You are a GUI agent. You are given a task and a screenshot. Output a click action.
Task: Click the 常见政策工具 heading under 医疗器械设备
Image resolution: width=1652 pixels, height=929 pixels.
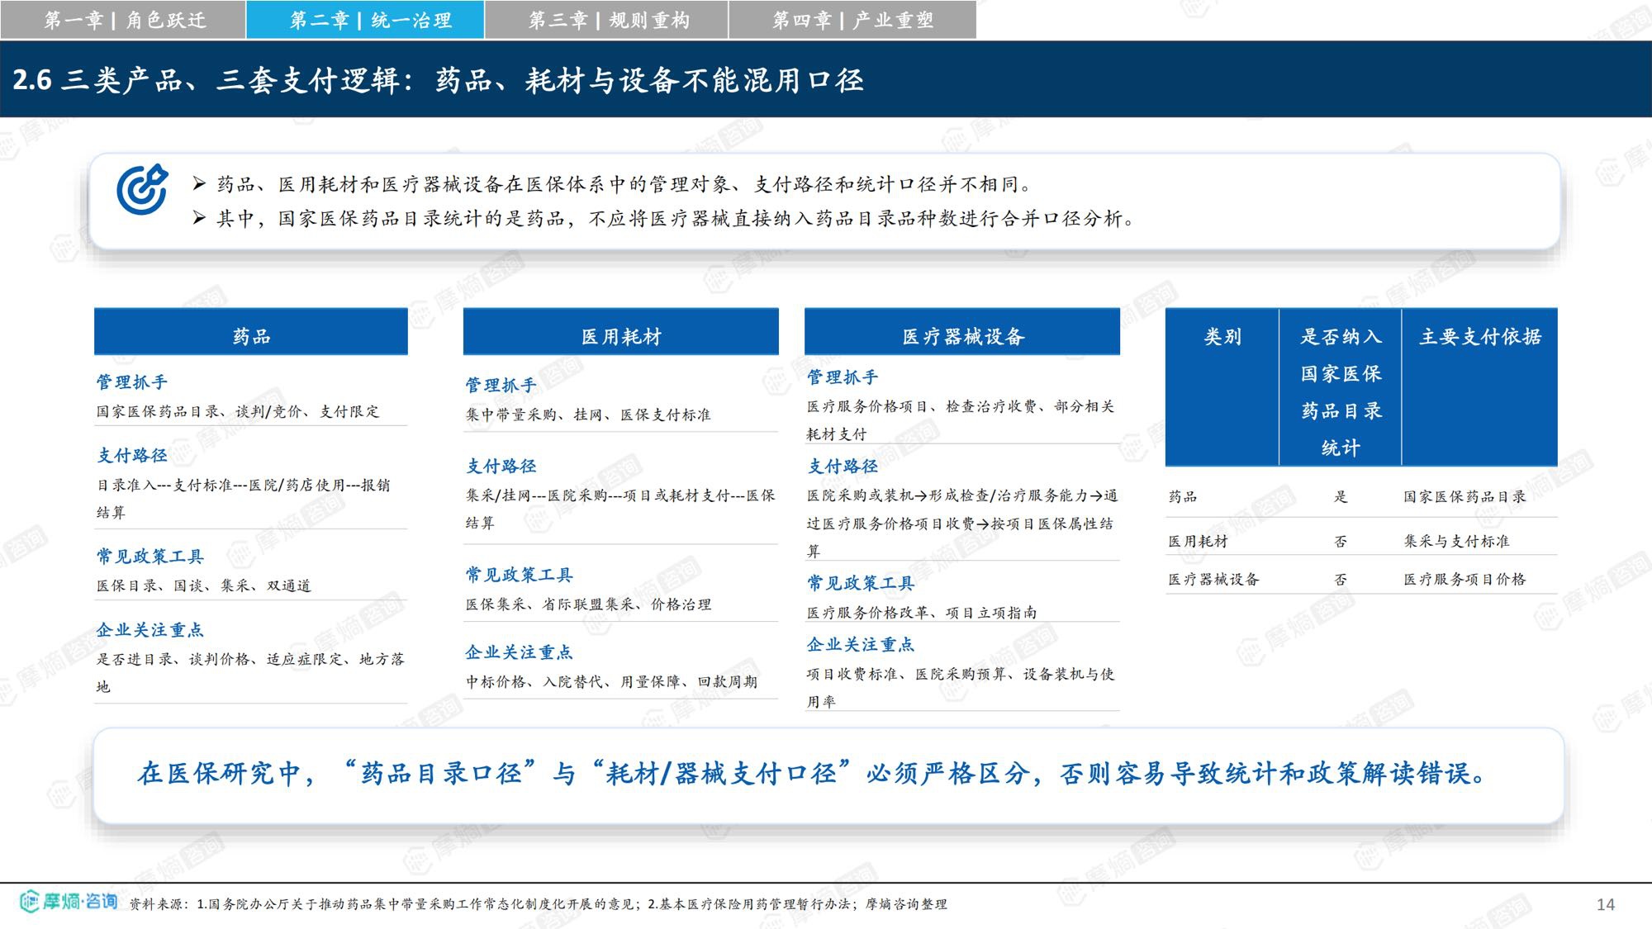(861, 584)
